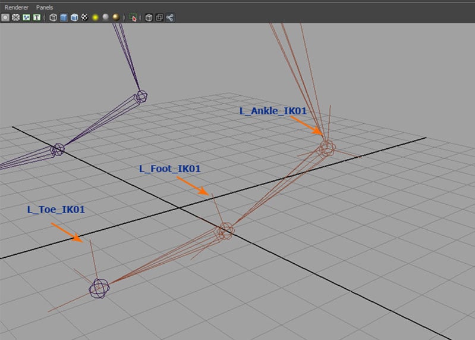Image resolution: width=475 pixels, height=340 pixels.
Task: Enable textured display checkered sphere icon
Action: pyautogui.click(x=85, y=18)
